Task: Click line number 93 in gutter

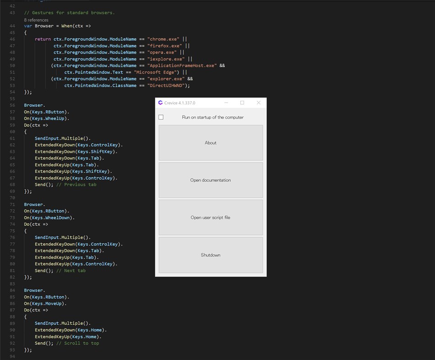Action: 12,350
